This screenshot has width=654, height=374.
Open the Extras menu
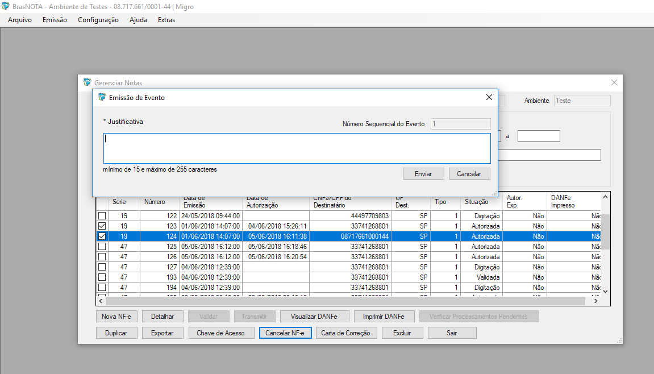(x=166, y=20)
